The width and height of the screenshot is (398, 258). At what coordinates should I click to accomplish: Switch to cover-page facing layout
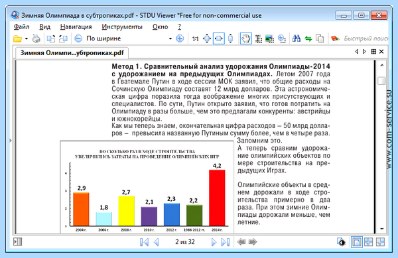click(x=380, y=242)
